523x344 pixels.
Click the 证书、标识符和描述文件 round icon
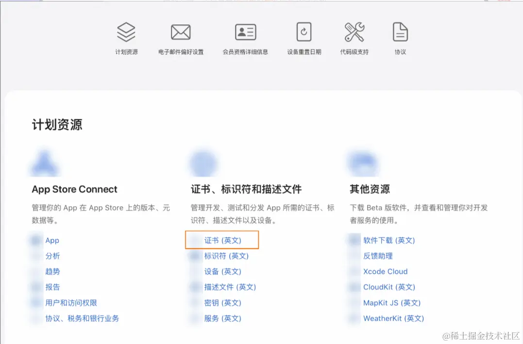[203, 164]
